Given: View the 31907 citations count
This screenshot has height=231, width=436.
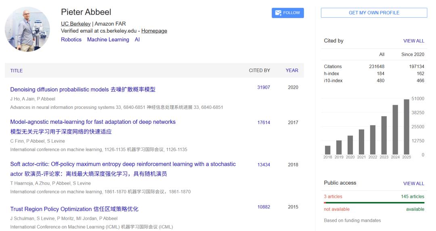Looking at the screenshot, I should pos(263,87).
